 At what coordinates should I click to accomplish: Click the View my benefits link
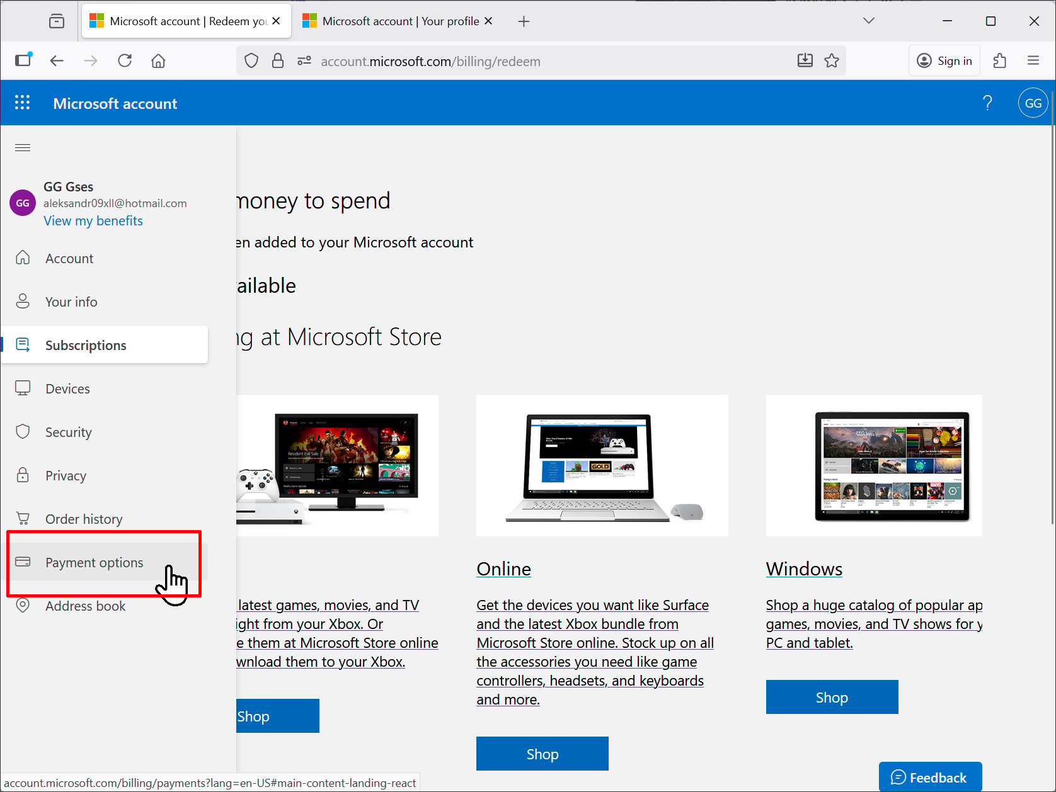coord(93,221)
